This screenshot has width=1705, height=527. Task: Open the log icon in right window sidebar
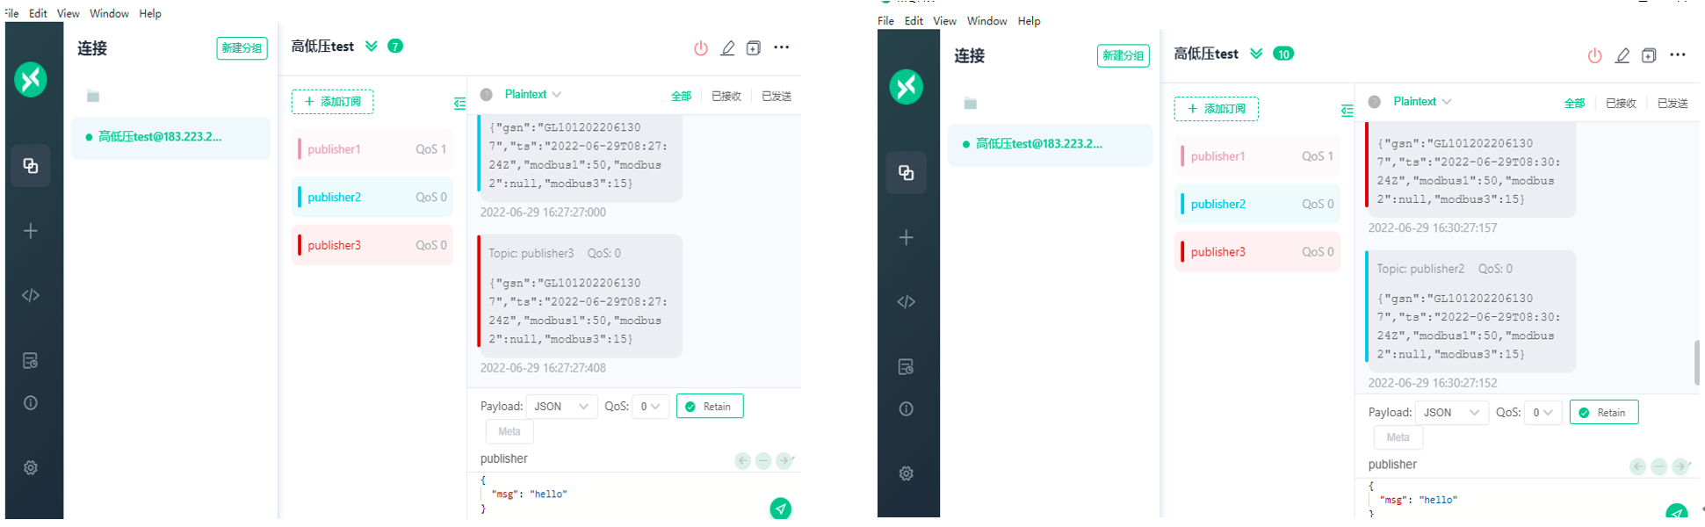907,366
